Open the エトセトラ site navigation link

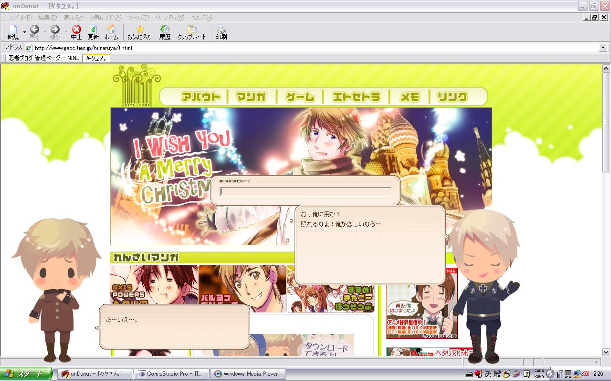coord(356,97)
